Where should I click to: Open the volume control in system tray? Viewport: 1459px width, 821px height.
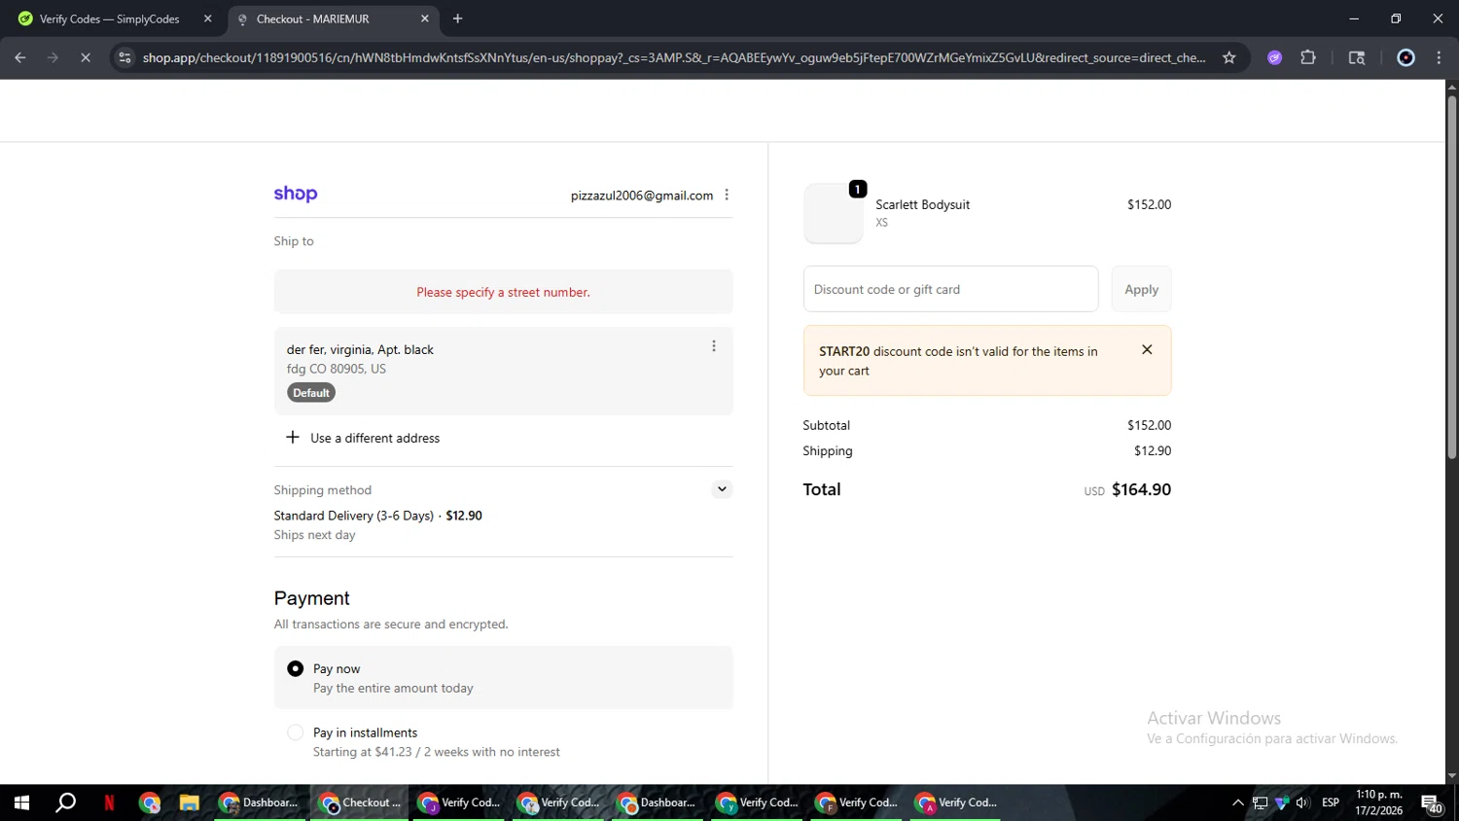pos(1302,803)
